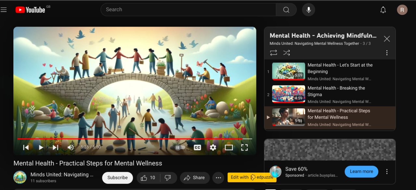Mute the video volume
This screenshot has height=190, width=416.
(x=71, y=147)
